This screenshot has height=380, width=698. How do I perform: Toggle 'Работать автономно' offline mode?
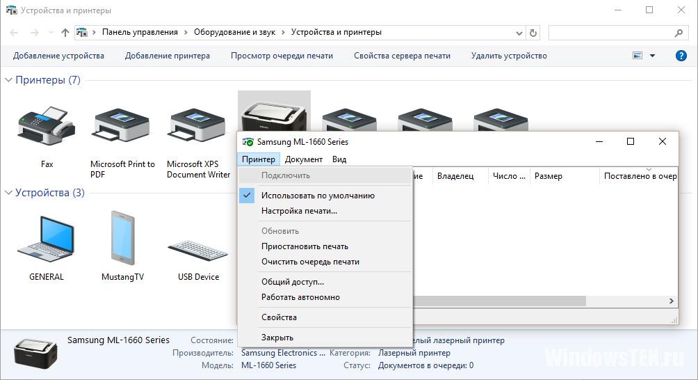coord(300,297)
